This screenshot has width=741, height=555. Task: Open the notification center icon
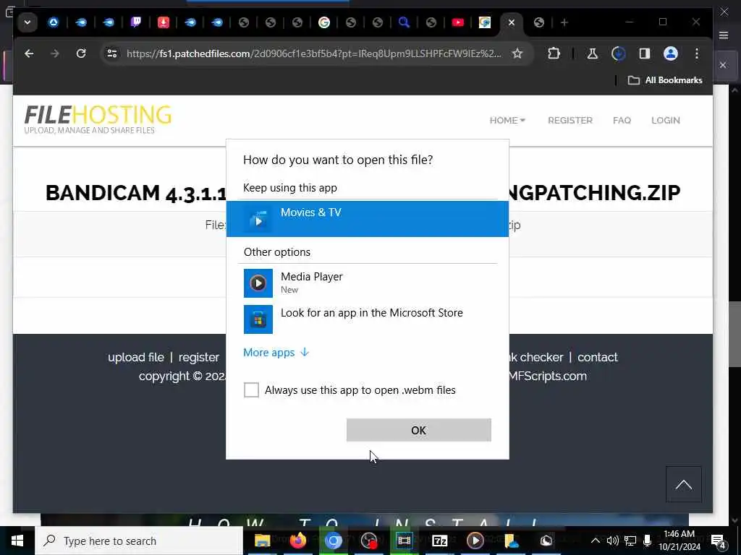coord(719,541)
